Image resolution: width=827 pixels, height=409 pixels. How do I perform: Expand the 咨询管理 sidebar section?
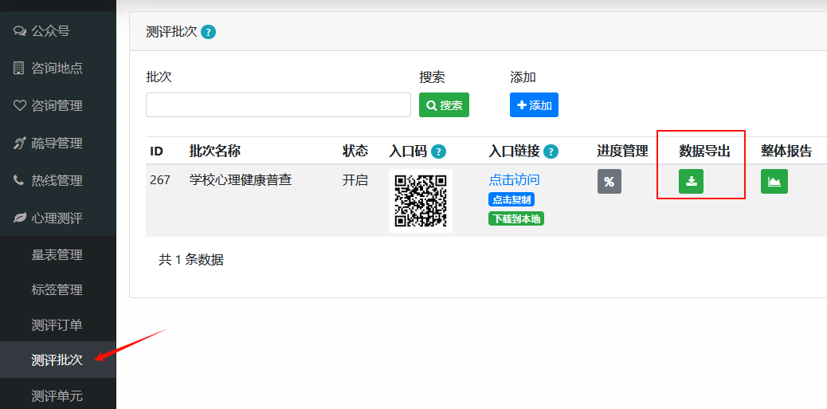(58, 105)
